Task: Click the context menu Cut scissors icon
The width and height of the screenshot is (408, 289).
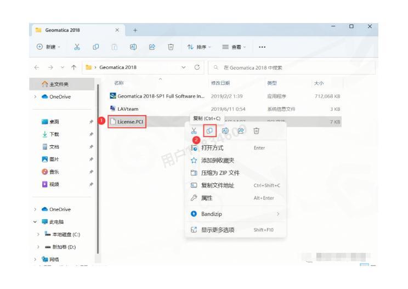Action: click(x=194, y=131)
